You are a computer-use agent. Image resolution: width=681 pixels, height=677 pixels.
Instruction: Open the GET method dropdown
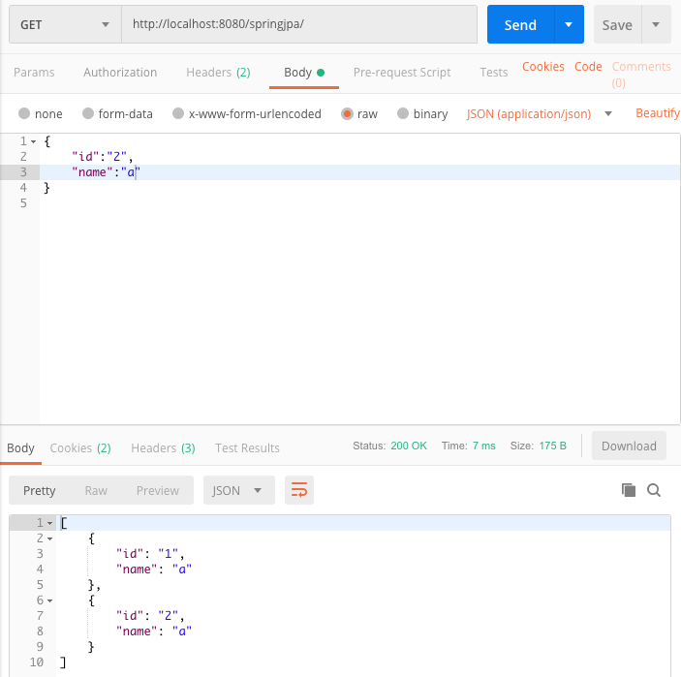point(65,24)
